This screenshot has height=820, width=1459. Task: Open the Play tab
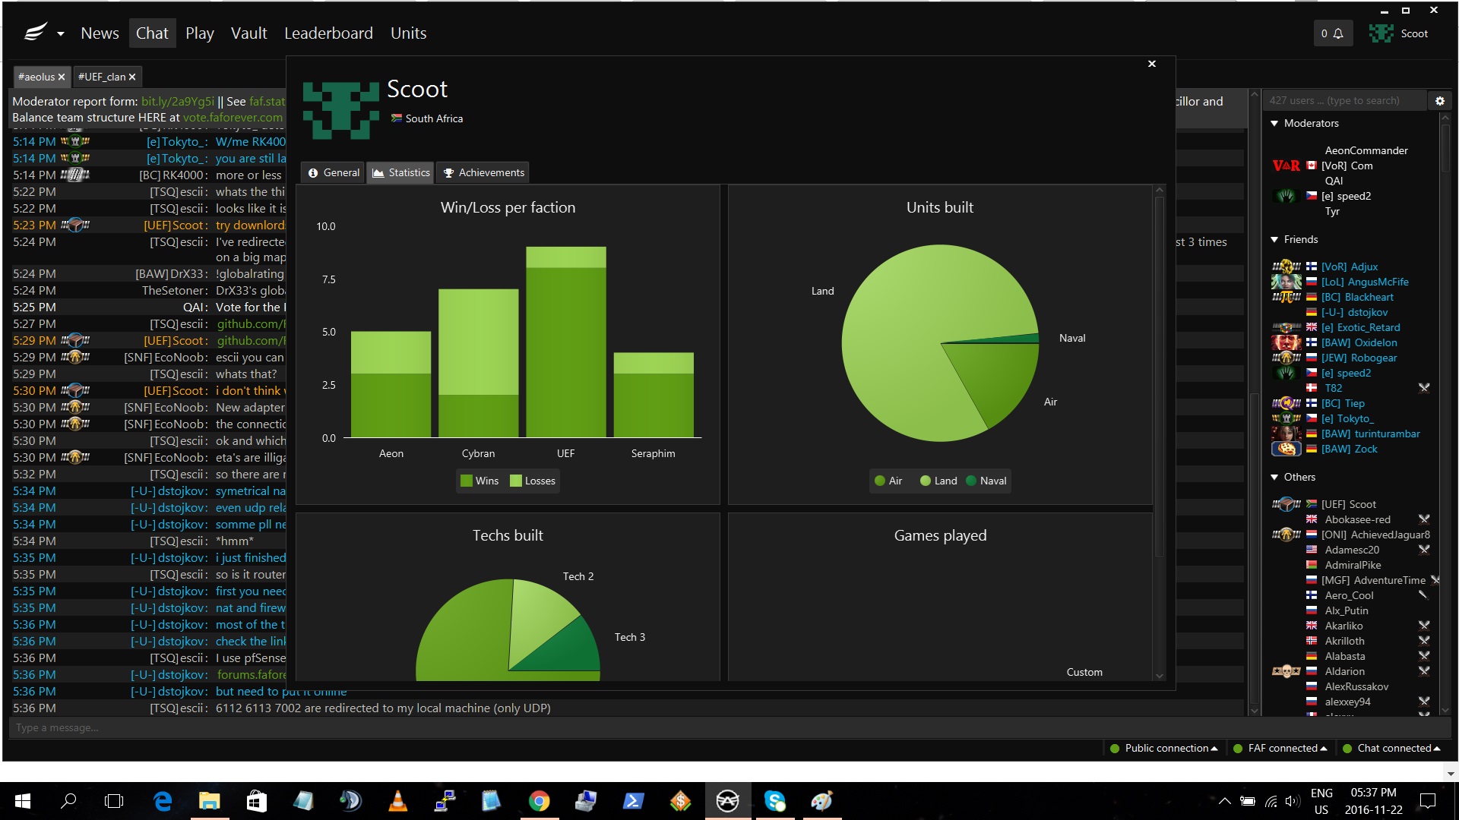(x=200, y=33)
